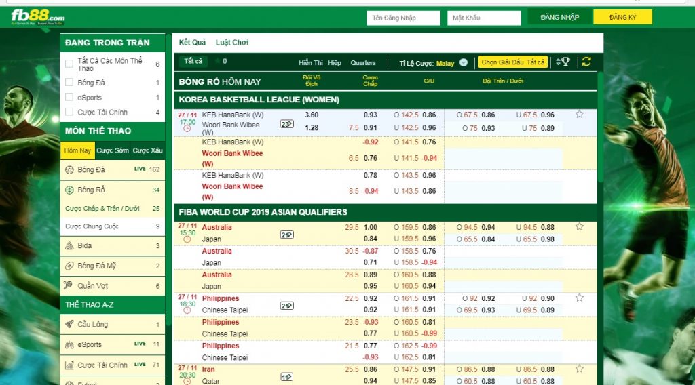This screenshot has height=385, width=695.
Task: Expand the Bóng Đá Mỹ sport row
Action: pyautogui.click(x=112, y=266)
